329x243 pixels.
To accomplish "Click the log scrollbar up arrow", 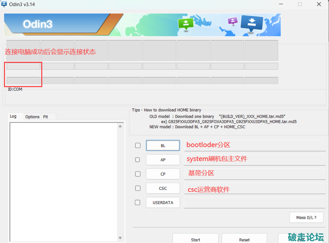I will point(120,126).
